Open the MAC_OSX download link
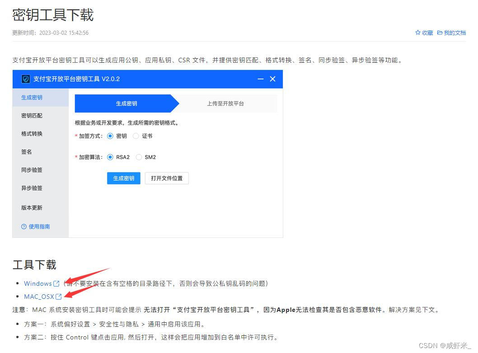 point(38,297)
